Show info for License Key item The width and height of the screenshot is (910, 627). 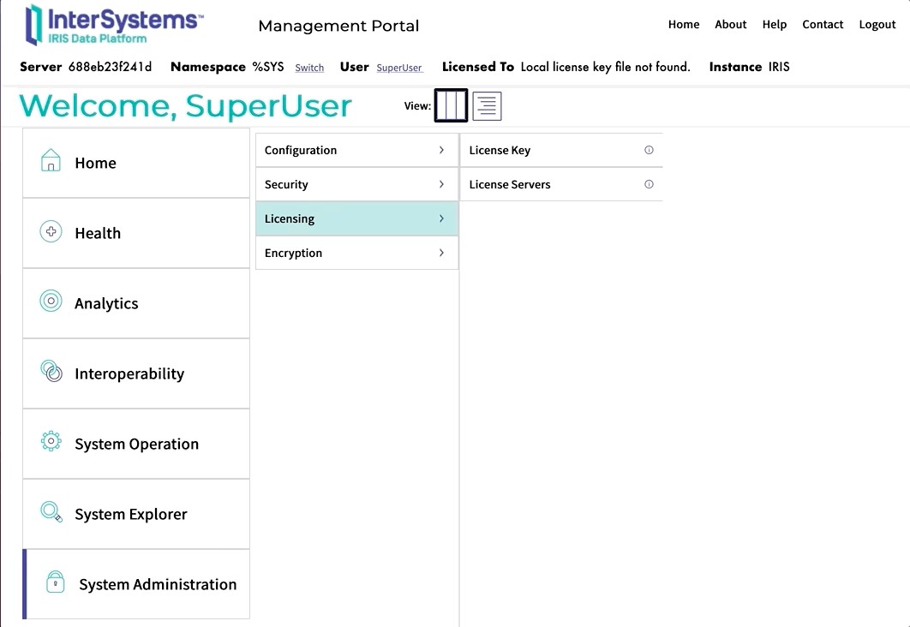[x=649, y=150]
